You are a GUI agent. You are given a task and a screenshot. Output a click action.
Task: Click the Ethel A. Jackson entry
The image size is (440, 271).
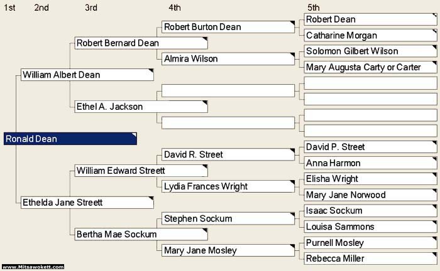point(141,107)
